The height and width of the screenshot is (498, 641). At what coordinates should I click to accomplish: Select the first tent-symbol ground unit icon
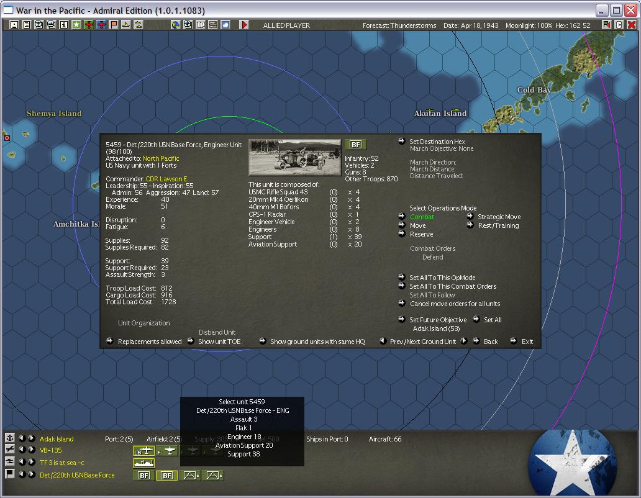pyautogui.click(x=189, y=475)
